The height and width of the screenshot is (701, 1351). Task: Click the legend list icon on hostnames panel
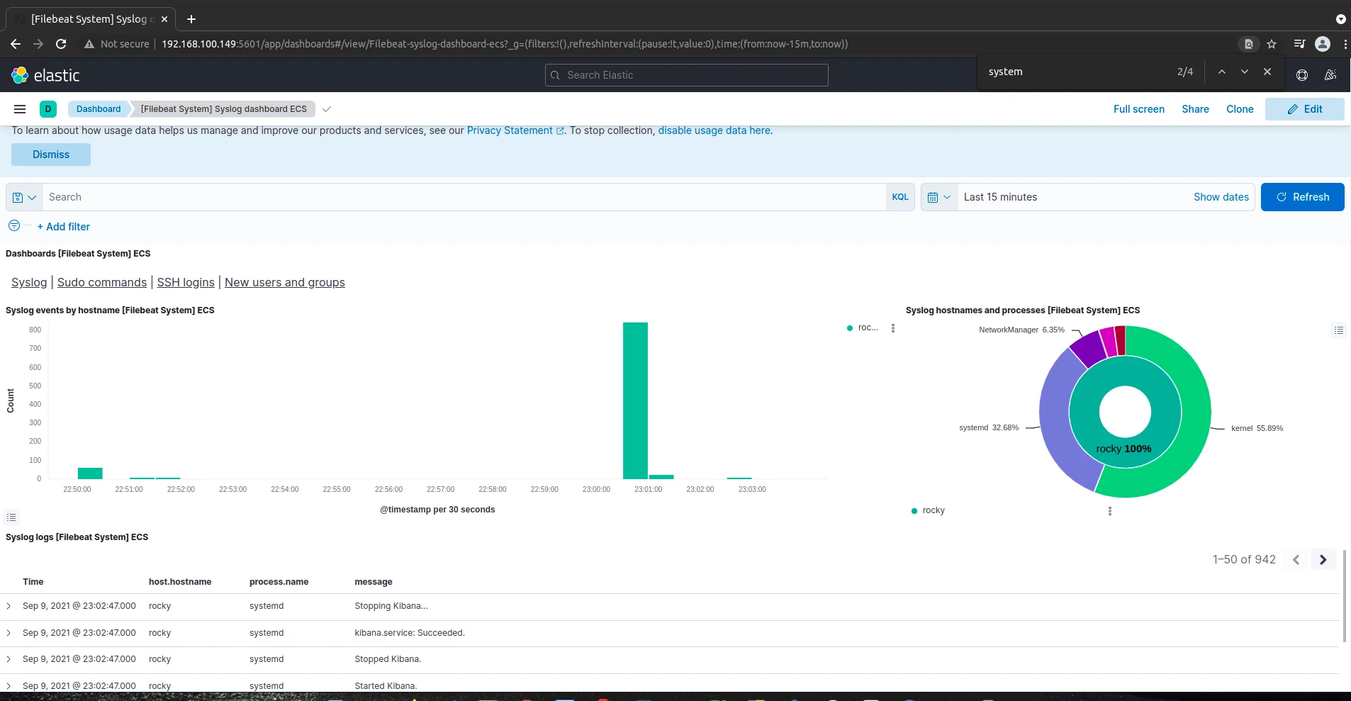[x=1338, y=330]
